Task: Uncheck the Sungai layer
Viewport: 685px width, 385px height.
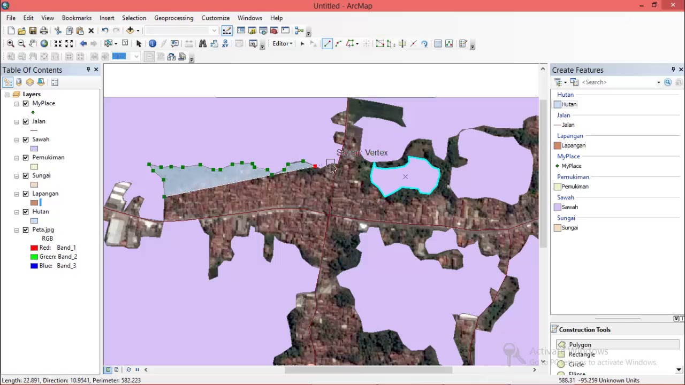Action: tap(26, 175)
